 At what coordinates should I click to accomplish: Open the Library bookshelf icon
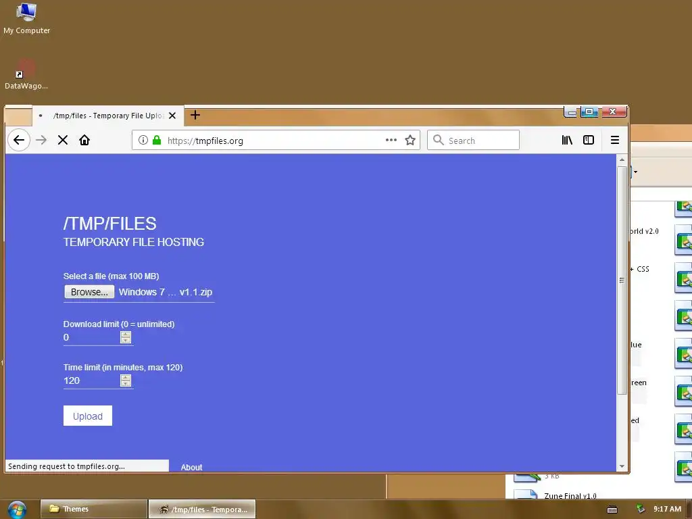point(567,140)
